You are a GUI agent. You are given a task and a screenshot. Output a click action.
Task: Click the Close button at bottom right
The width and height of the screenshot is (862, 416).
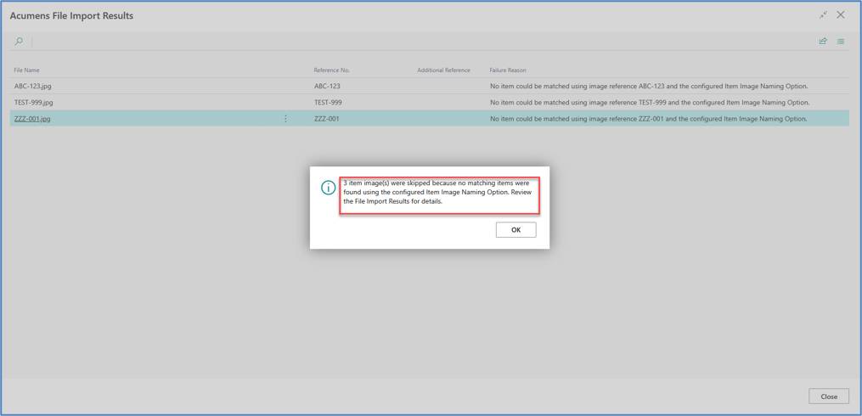pos(829,396)
